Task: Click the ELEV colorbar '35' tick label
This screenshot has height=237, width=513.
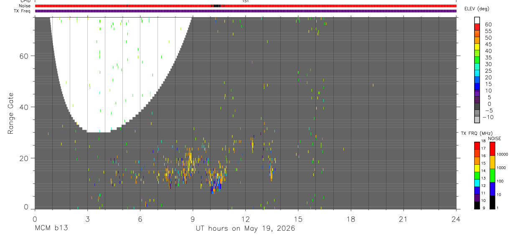Action: [x=488, y=58]
